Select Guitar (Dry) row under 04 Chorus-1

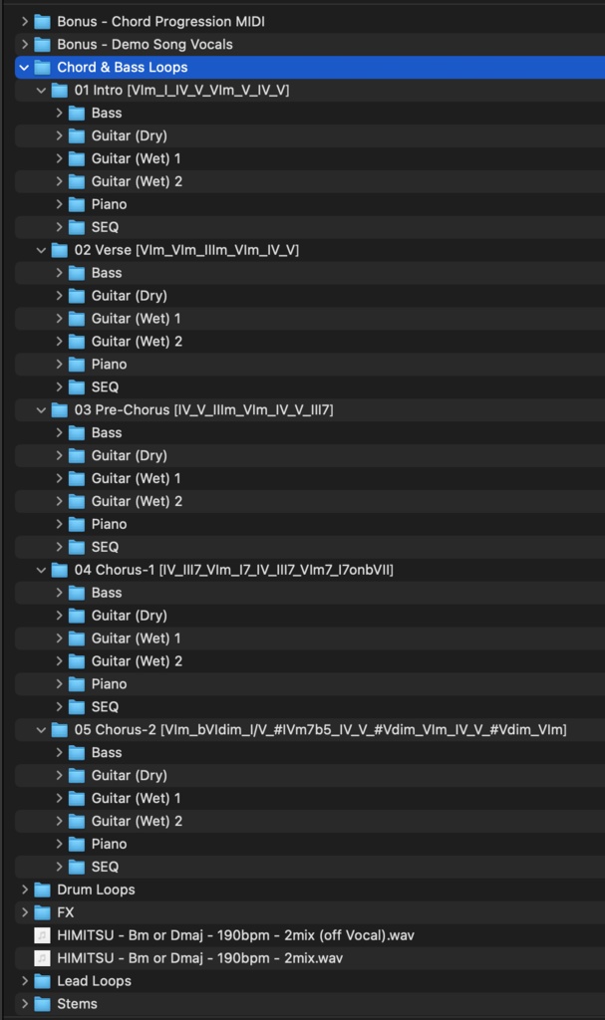click(x=310, y=616)
